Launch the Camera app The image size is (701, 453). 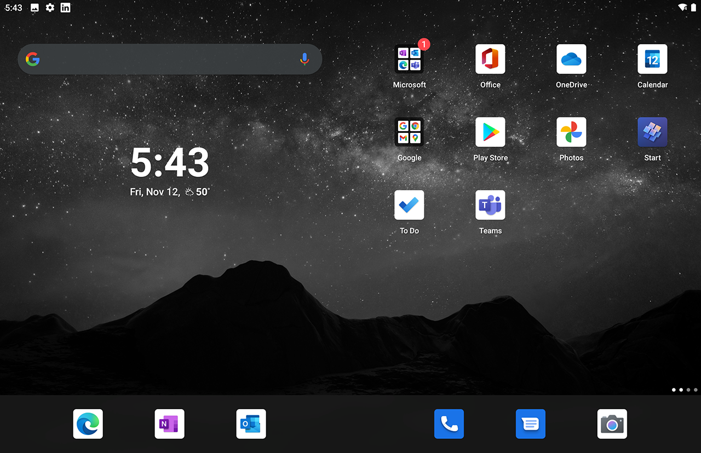click(612, 424)
